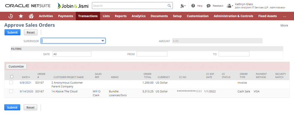Click the Oracle NetSuite logo
Image resolution: width=294 pixels, height=121 pixels.
[28, 6]
